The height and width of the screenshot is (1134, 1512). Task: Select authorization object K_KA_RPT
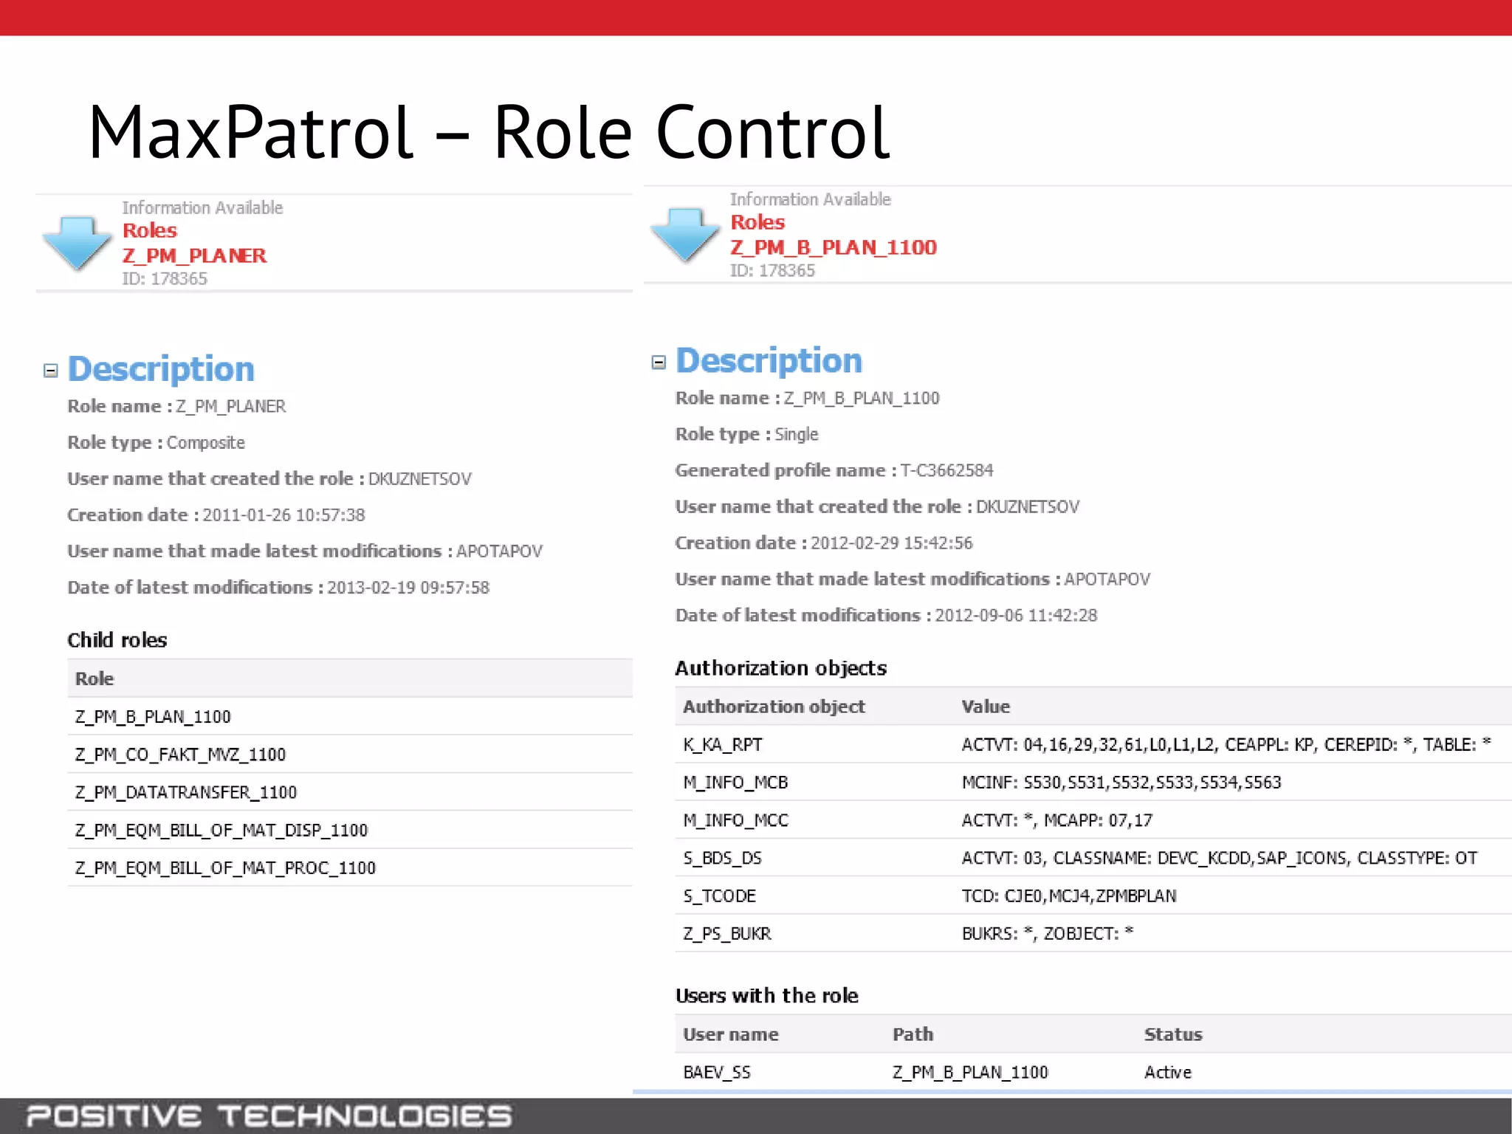click(723, 744)
